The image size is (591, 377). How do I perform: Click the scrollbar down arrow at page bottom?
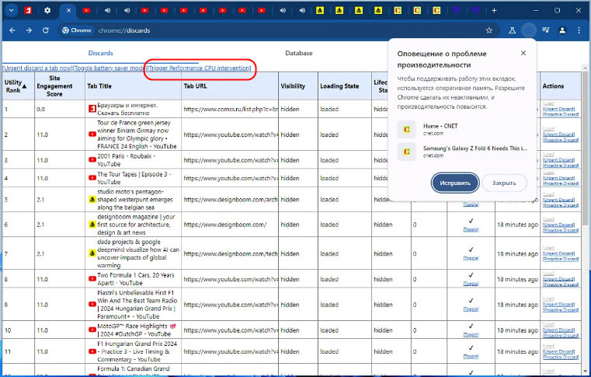pyautogui.click(x=585, y=372)
